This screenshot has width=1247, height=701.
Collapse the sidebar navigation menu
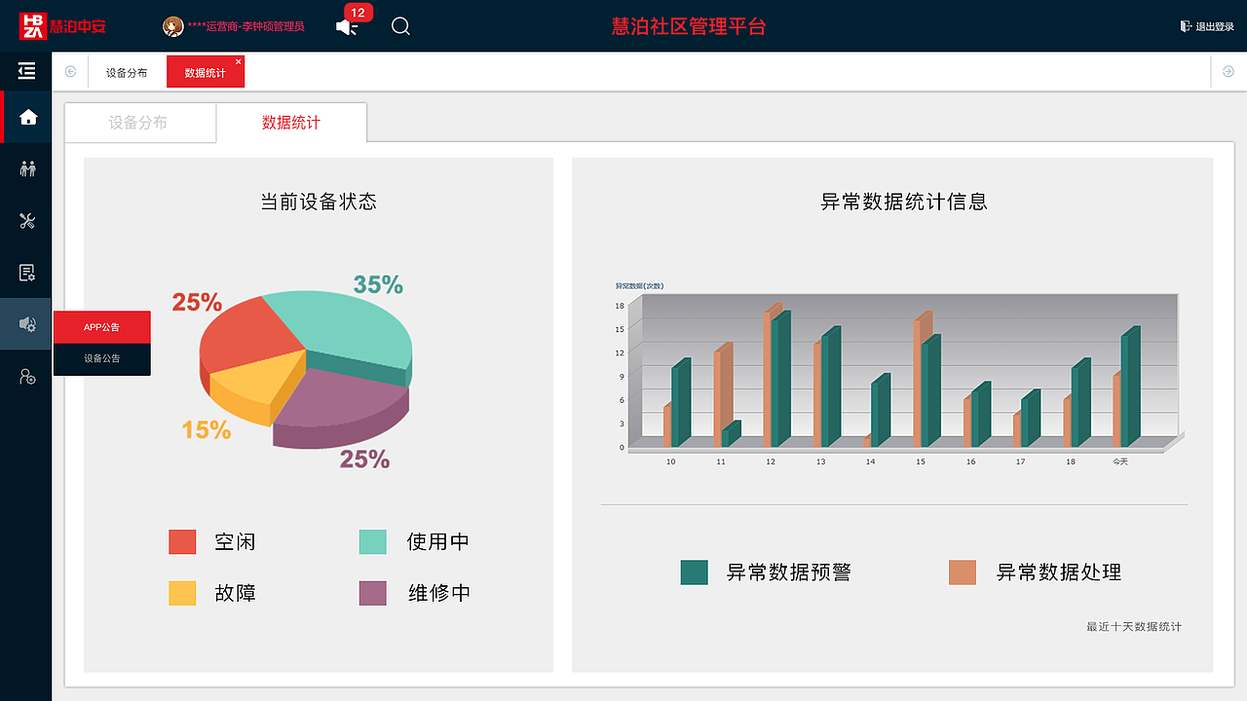pos(26,70)
